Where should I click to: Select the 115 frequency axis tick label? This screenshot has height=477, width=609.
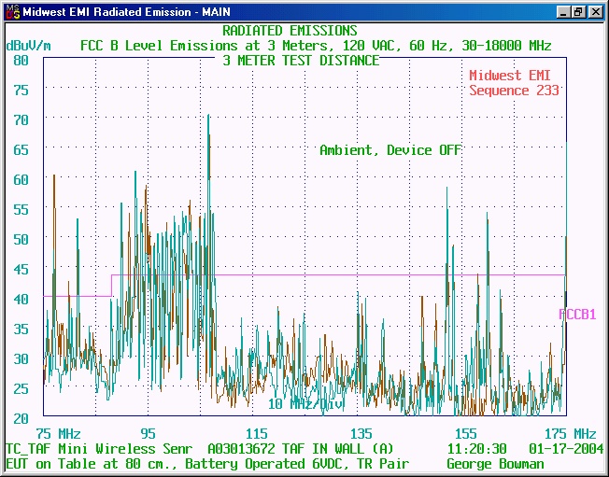257,433
